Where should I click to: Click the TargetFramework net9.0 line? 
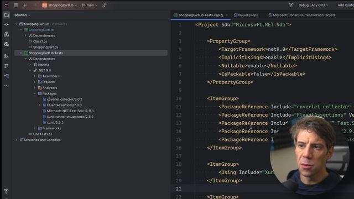(x=278, y=49)
